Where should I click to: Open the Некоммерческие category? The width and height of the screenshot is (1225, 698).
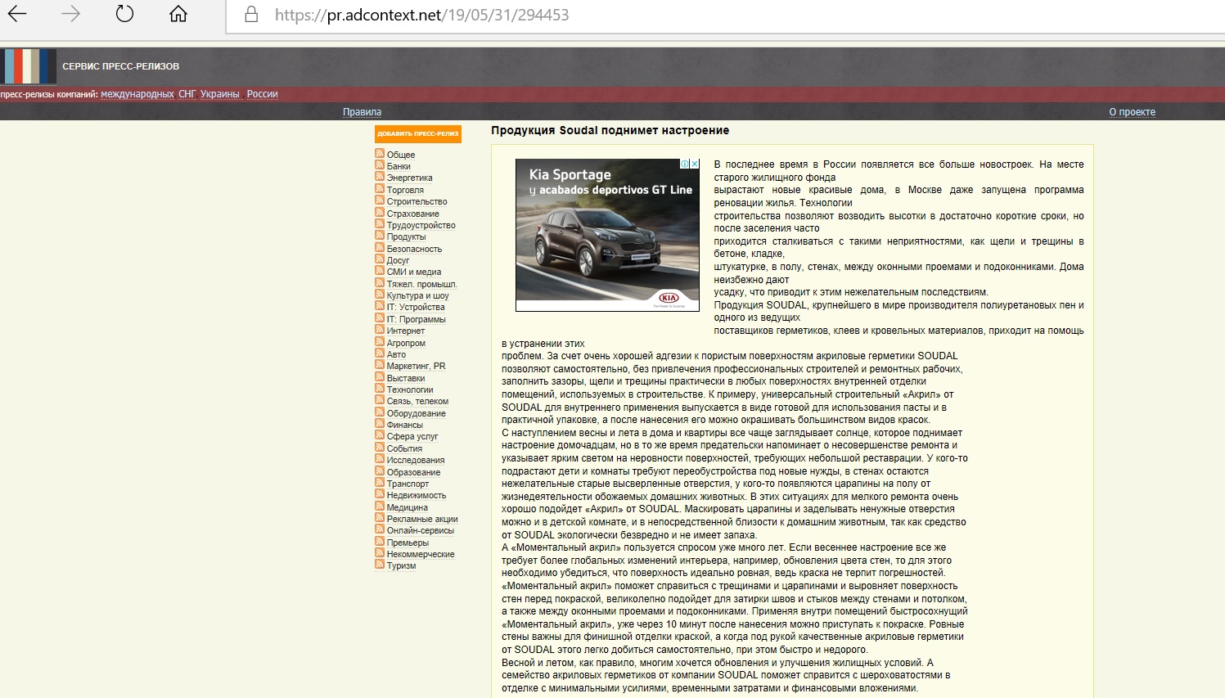point(421,555)
